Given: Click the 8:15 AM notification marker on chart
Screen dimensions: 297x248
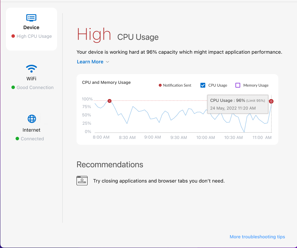Looking at the screenshot, I should 109,101.
